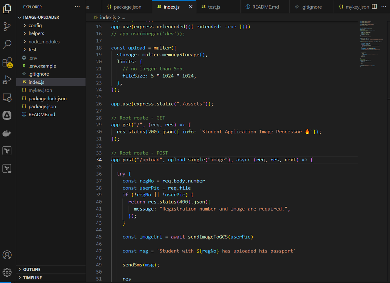This screenshot has width=390, height=283.
Task: Switch to the test.js tab
Action: point(218,7)
